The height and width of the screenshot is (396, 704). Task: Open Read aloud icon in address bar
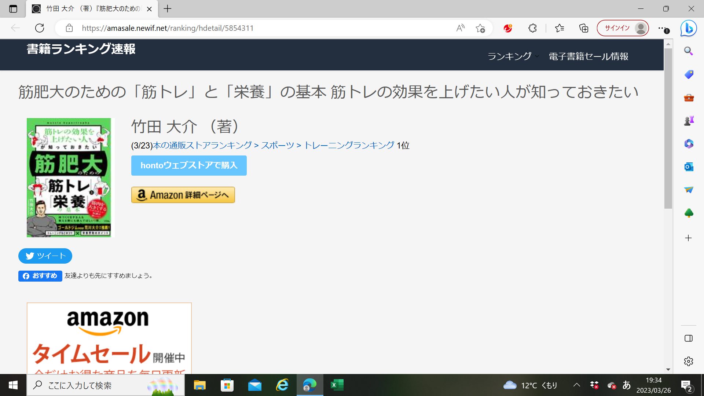[461, 28]
